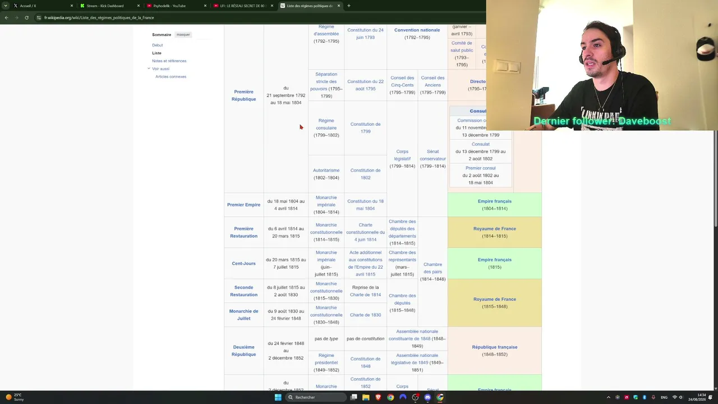
Task: Open the Monarchie de Juillet link
Action: tap(243, 315)
